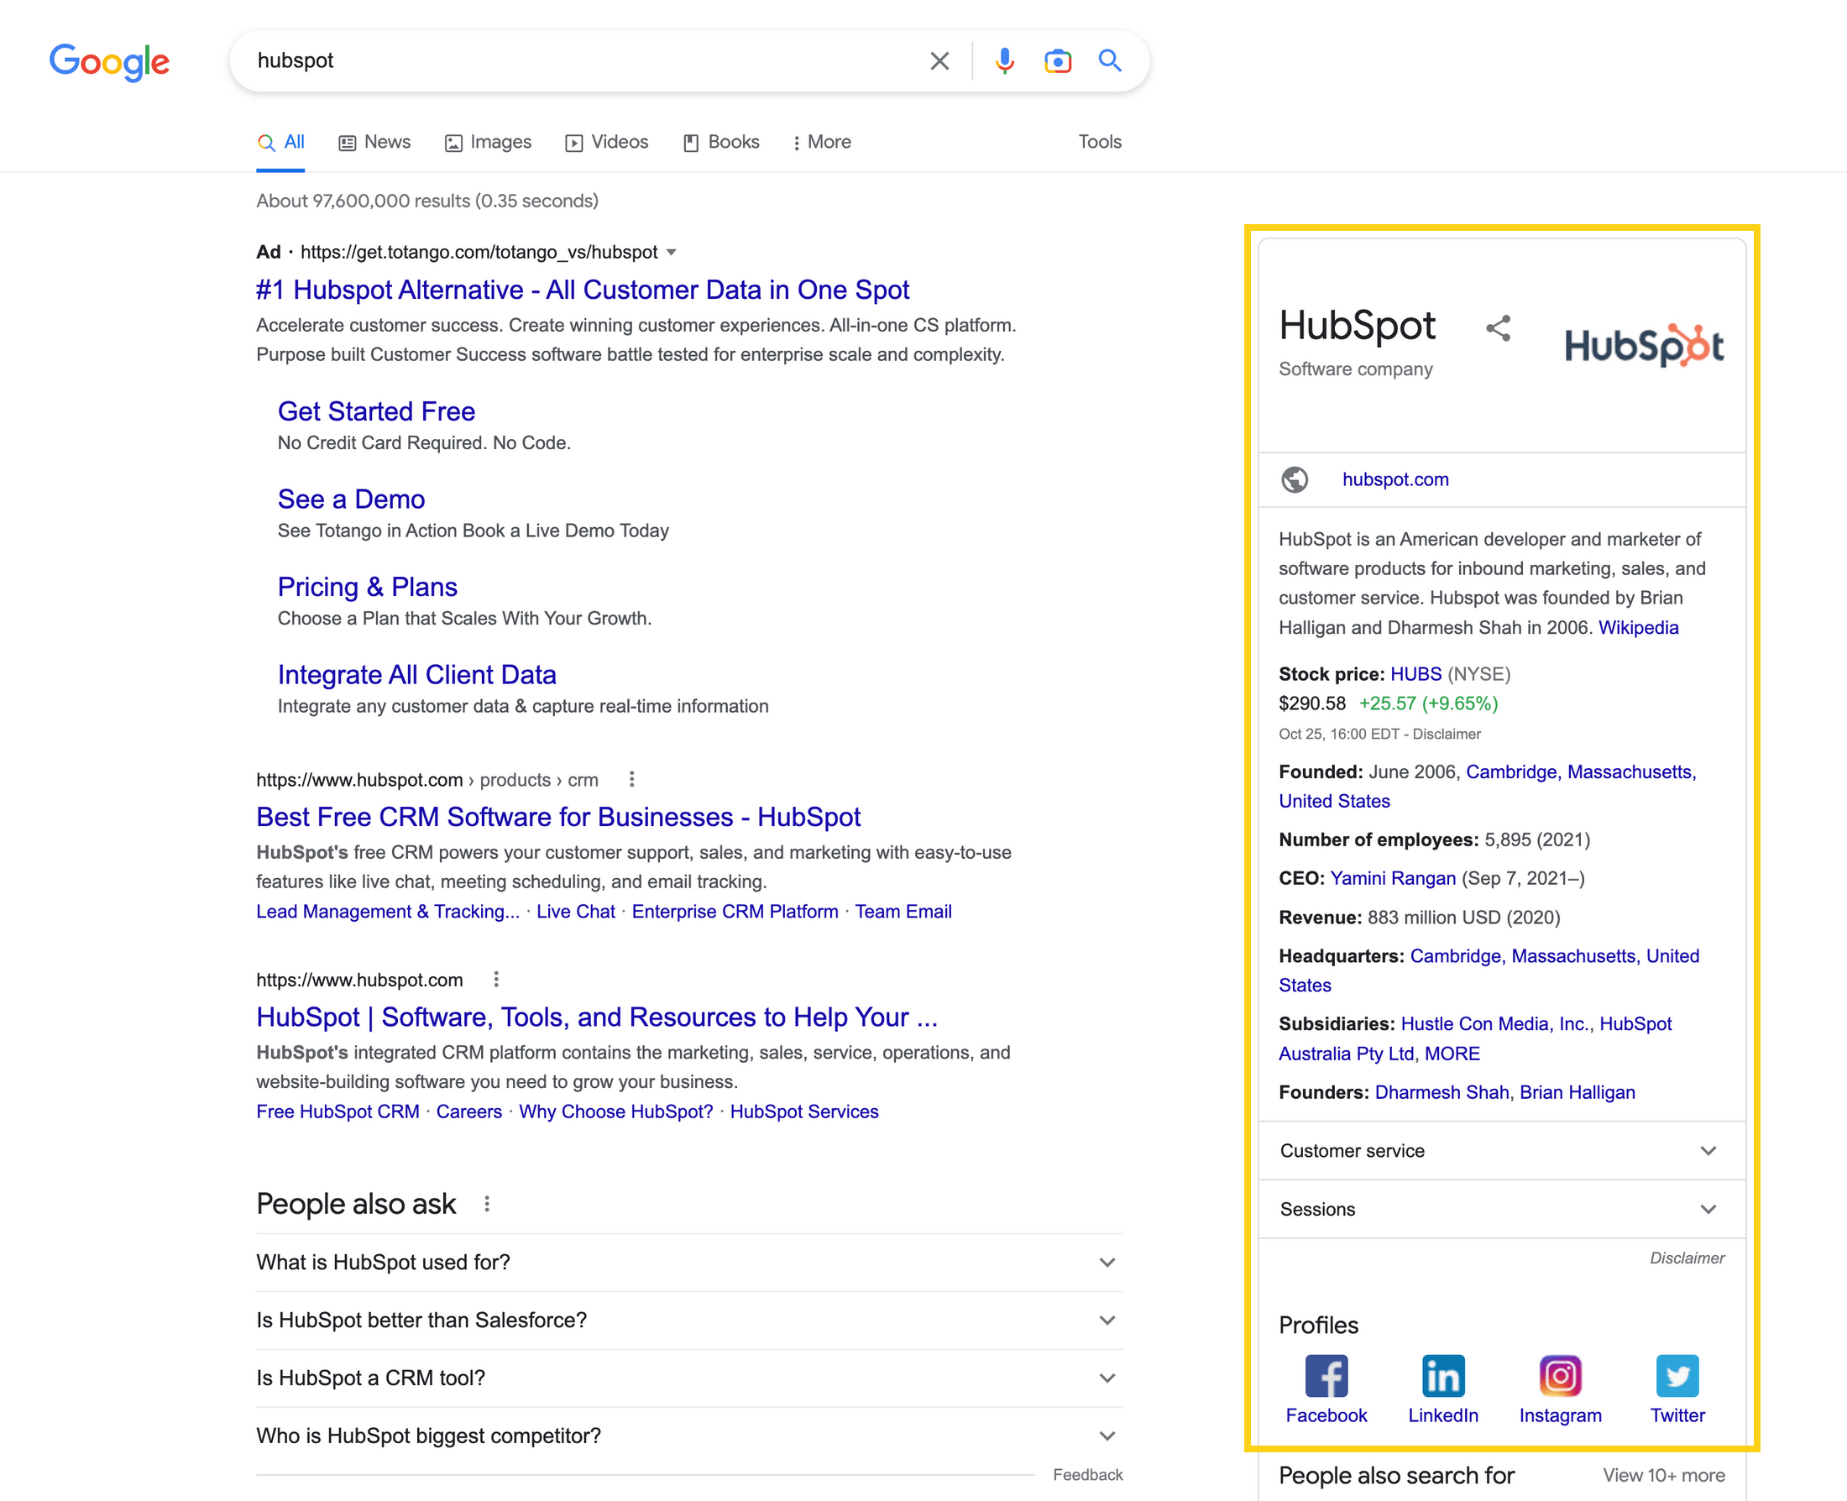Expand the Customer service section
This screenshot has width=1847, height=1501.
(x=1502, y=1151)
